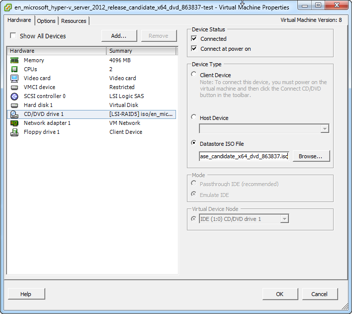Click the Remove button
This screenshot has width=352, height=314.
tap(159, 36)
